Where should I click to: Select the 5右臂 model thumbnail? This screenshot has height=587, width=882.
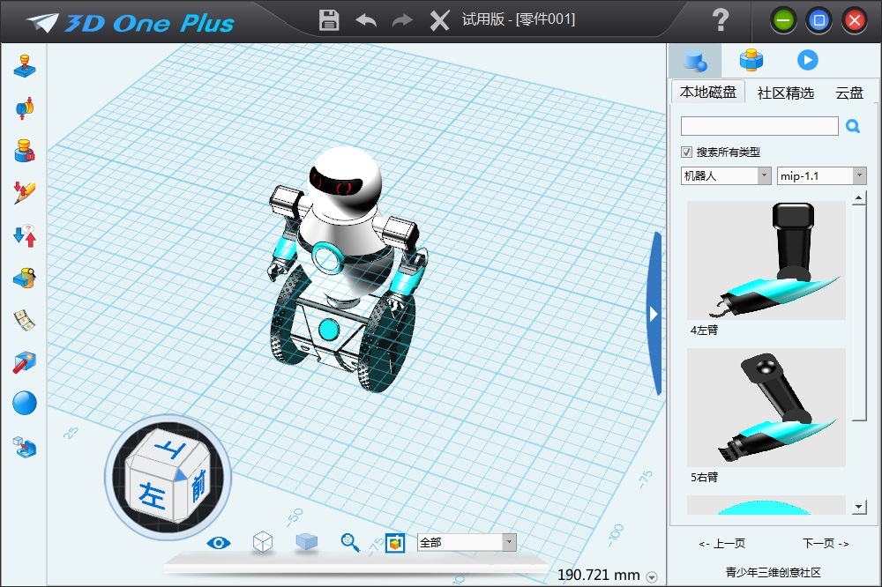pos(766,407)
